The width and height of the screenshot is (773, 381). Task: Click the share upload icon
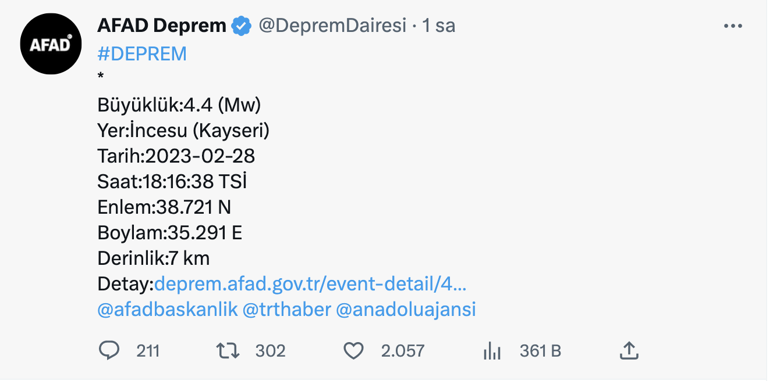coord(630,350)
